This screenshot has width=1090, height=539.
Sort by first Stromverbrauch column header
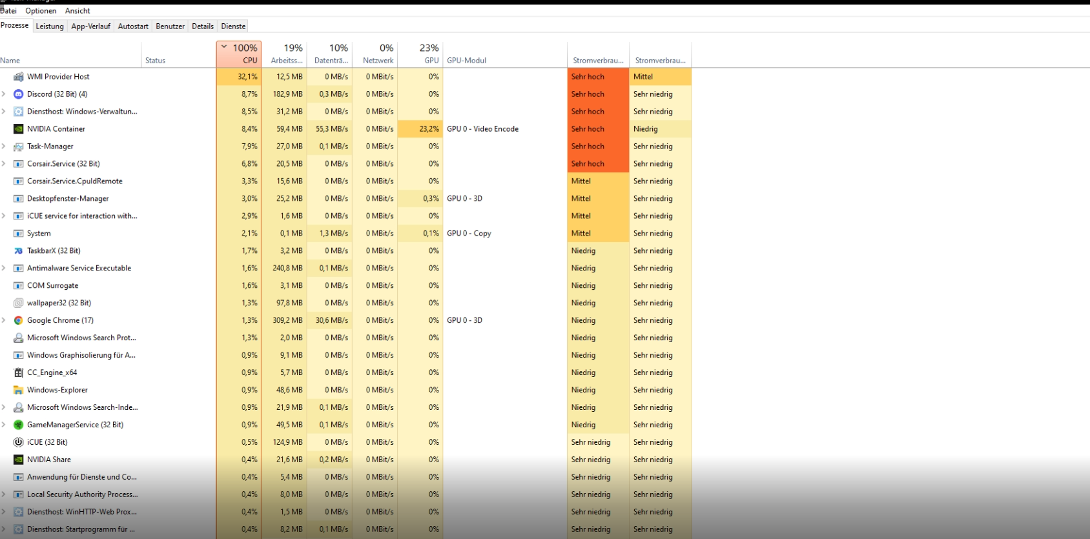(599, 54)
